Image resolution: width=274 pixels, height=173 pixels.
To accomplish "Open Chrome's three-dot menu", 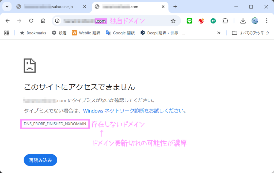I will point(267,21).
